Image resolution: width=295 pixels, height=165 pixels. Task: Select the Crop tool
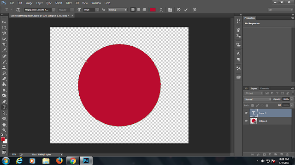click(x=4, y=44)
